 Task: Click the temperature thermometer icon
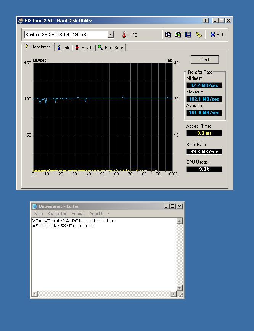point(124,35)
